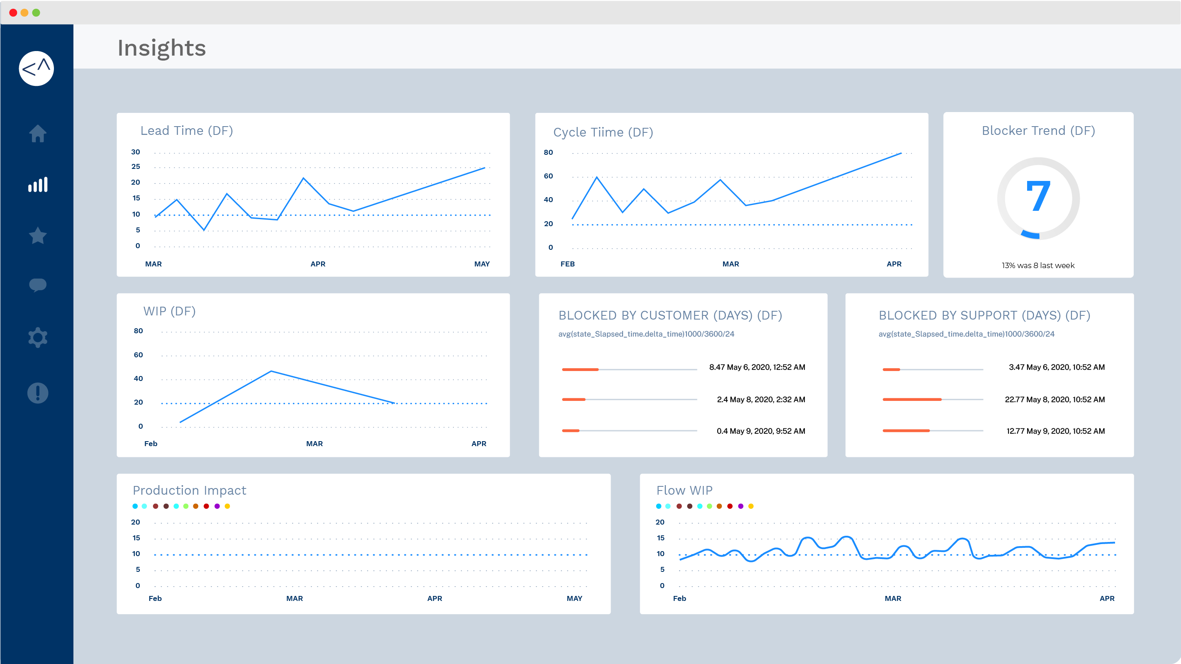The width and height of the screenshot is (1181, 664).
Task: Toggle the purple series dot in Production Impact legend
Action: coord(217,506)
